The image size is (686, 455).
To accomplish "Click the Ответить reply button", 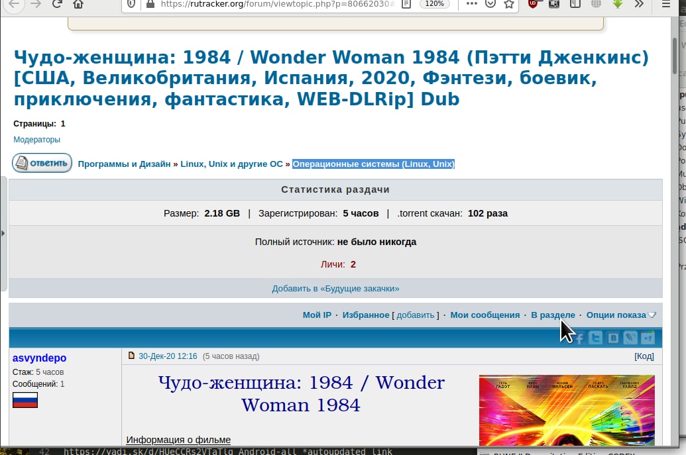I will [42, 163].
